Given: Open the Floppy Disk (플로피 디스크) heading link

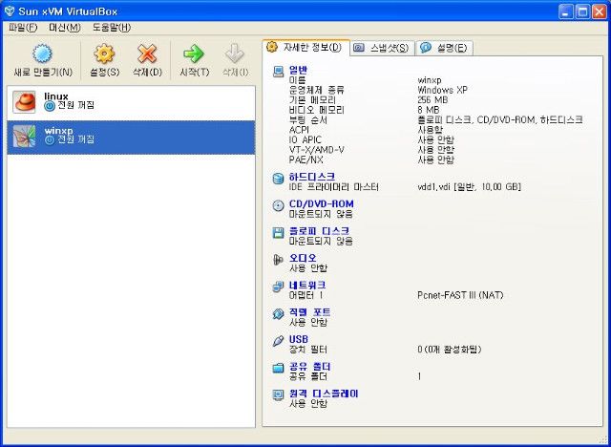Looking at the screenshot, I should tap(319, 231).
